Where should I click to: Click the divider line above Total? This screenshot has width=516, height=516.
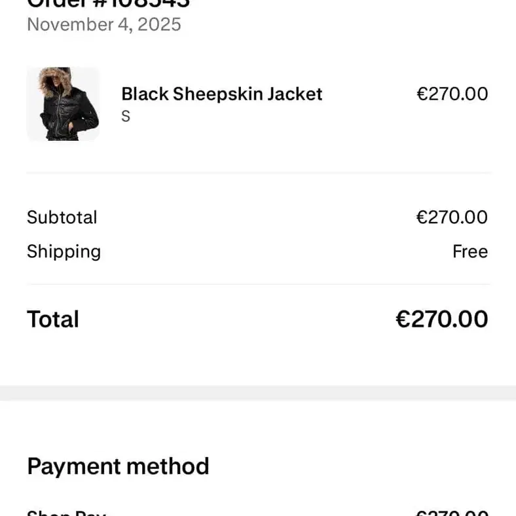point(258,284)
